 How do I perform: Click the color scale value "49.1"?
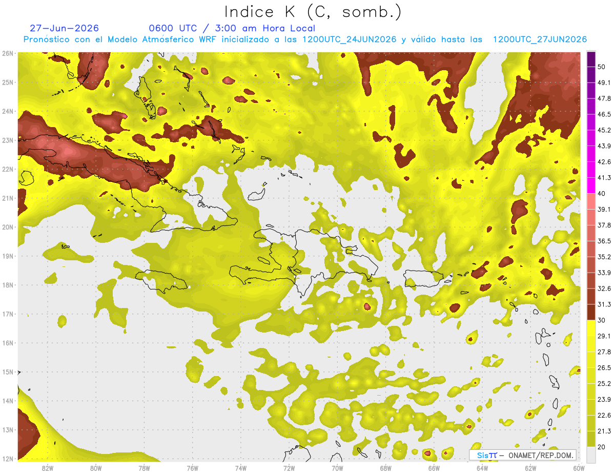coord(604,83)
